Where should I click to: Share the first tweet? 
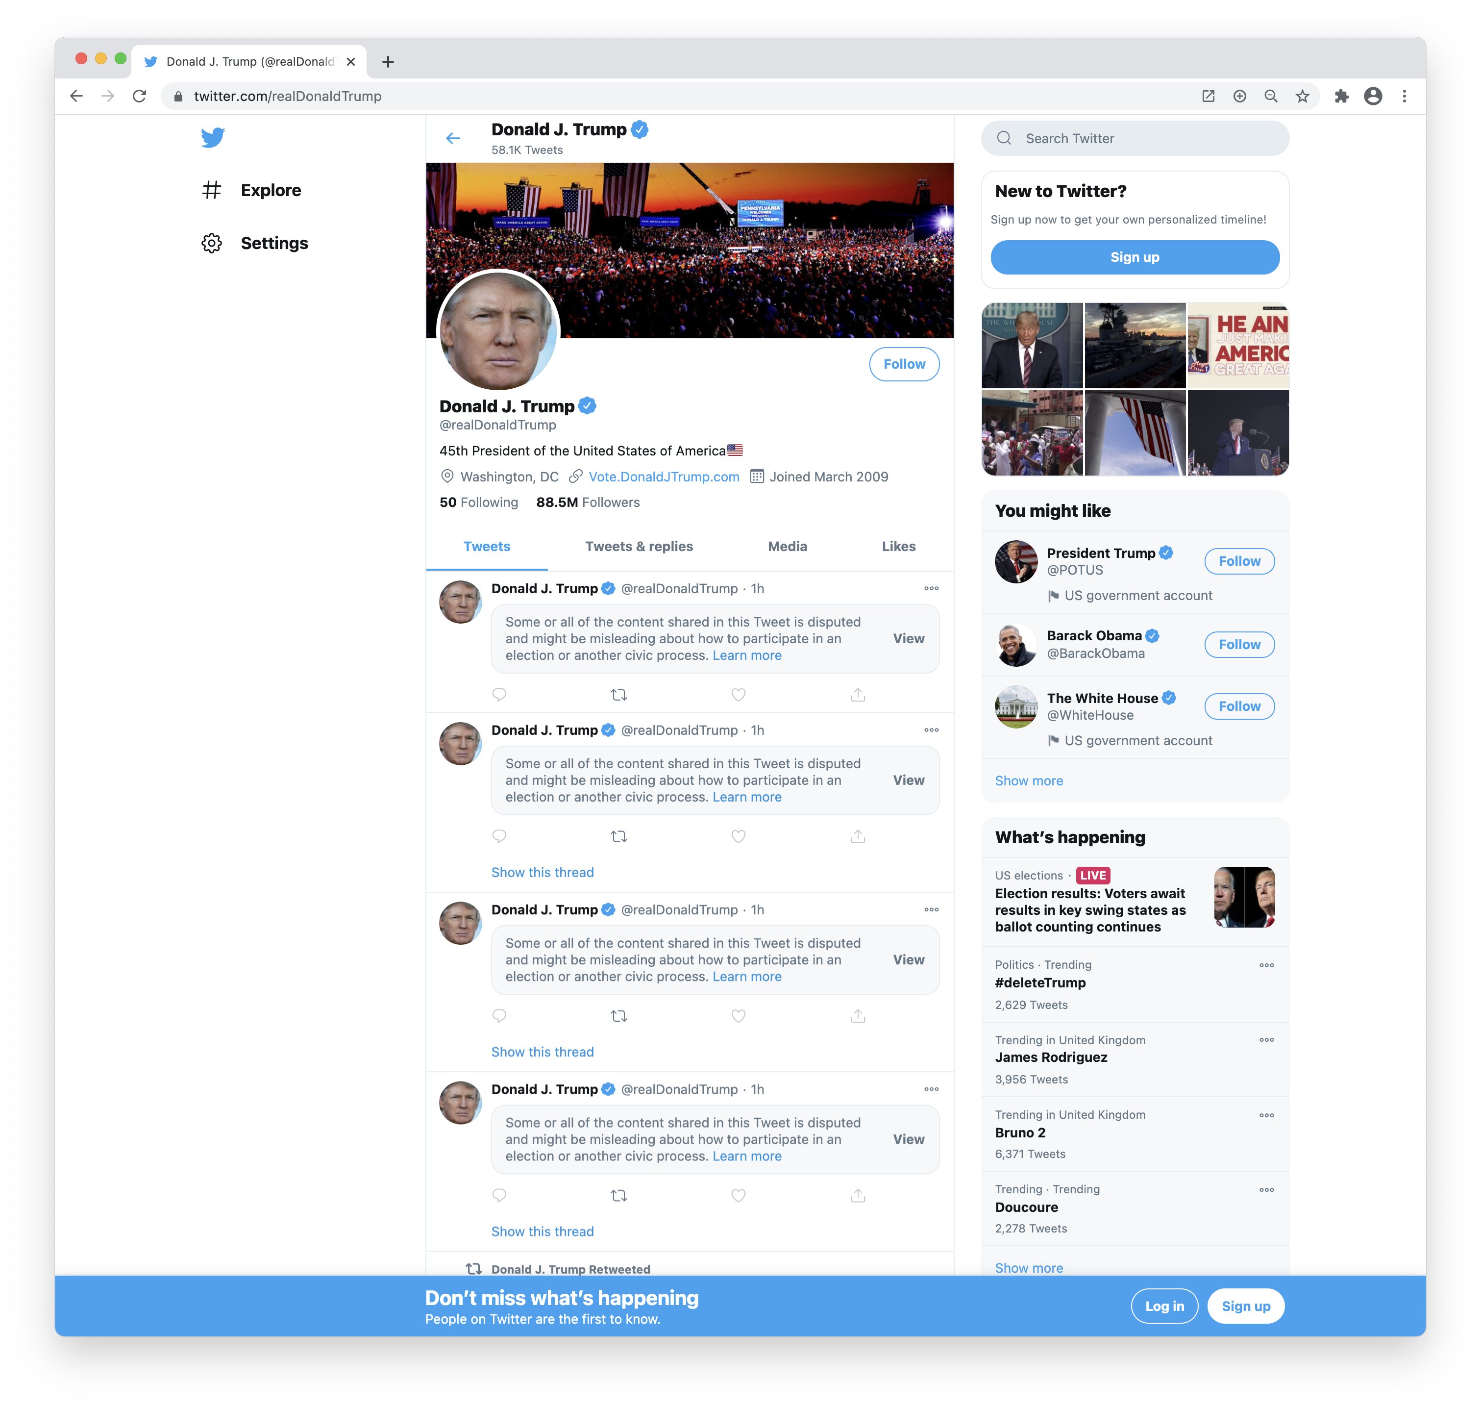(858, 695)
